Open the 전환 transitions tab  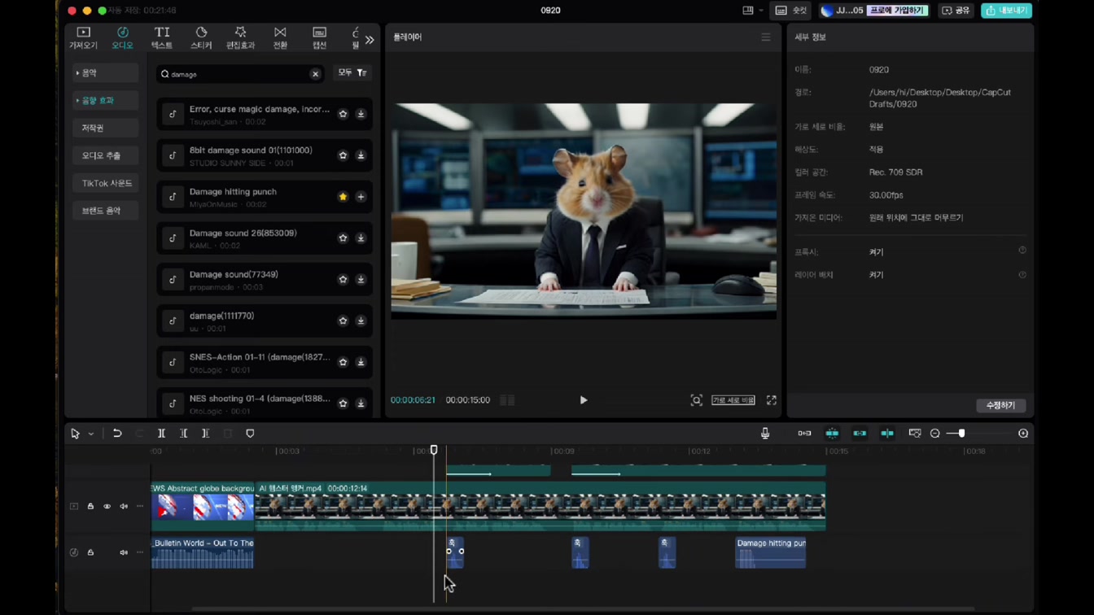pos(280,37)
